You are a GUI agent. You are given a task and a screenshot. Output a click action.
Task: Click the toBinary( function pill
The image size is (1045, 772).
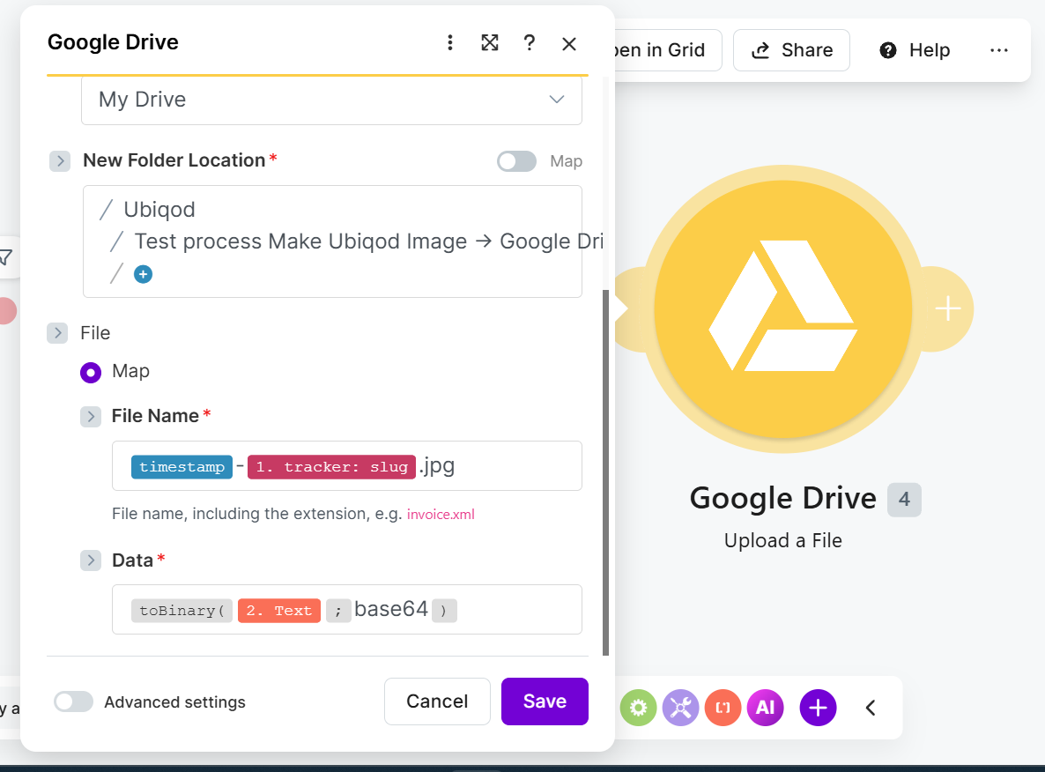182,611
